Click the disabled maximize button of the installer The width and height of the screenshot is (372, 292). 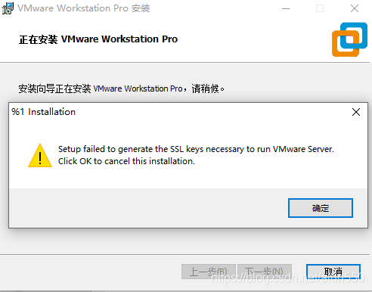coord(320,8)
